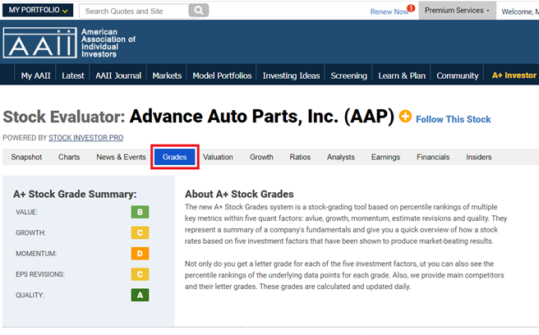Click the MOMENTUM: label
Image resolution: width=539 pixels, height=335 pixels.
(x=36, y=254)
